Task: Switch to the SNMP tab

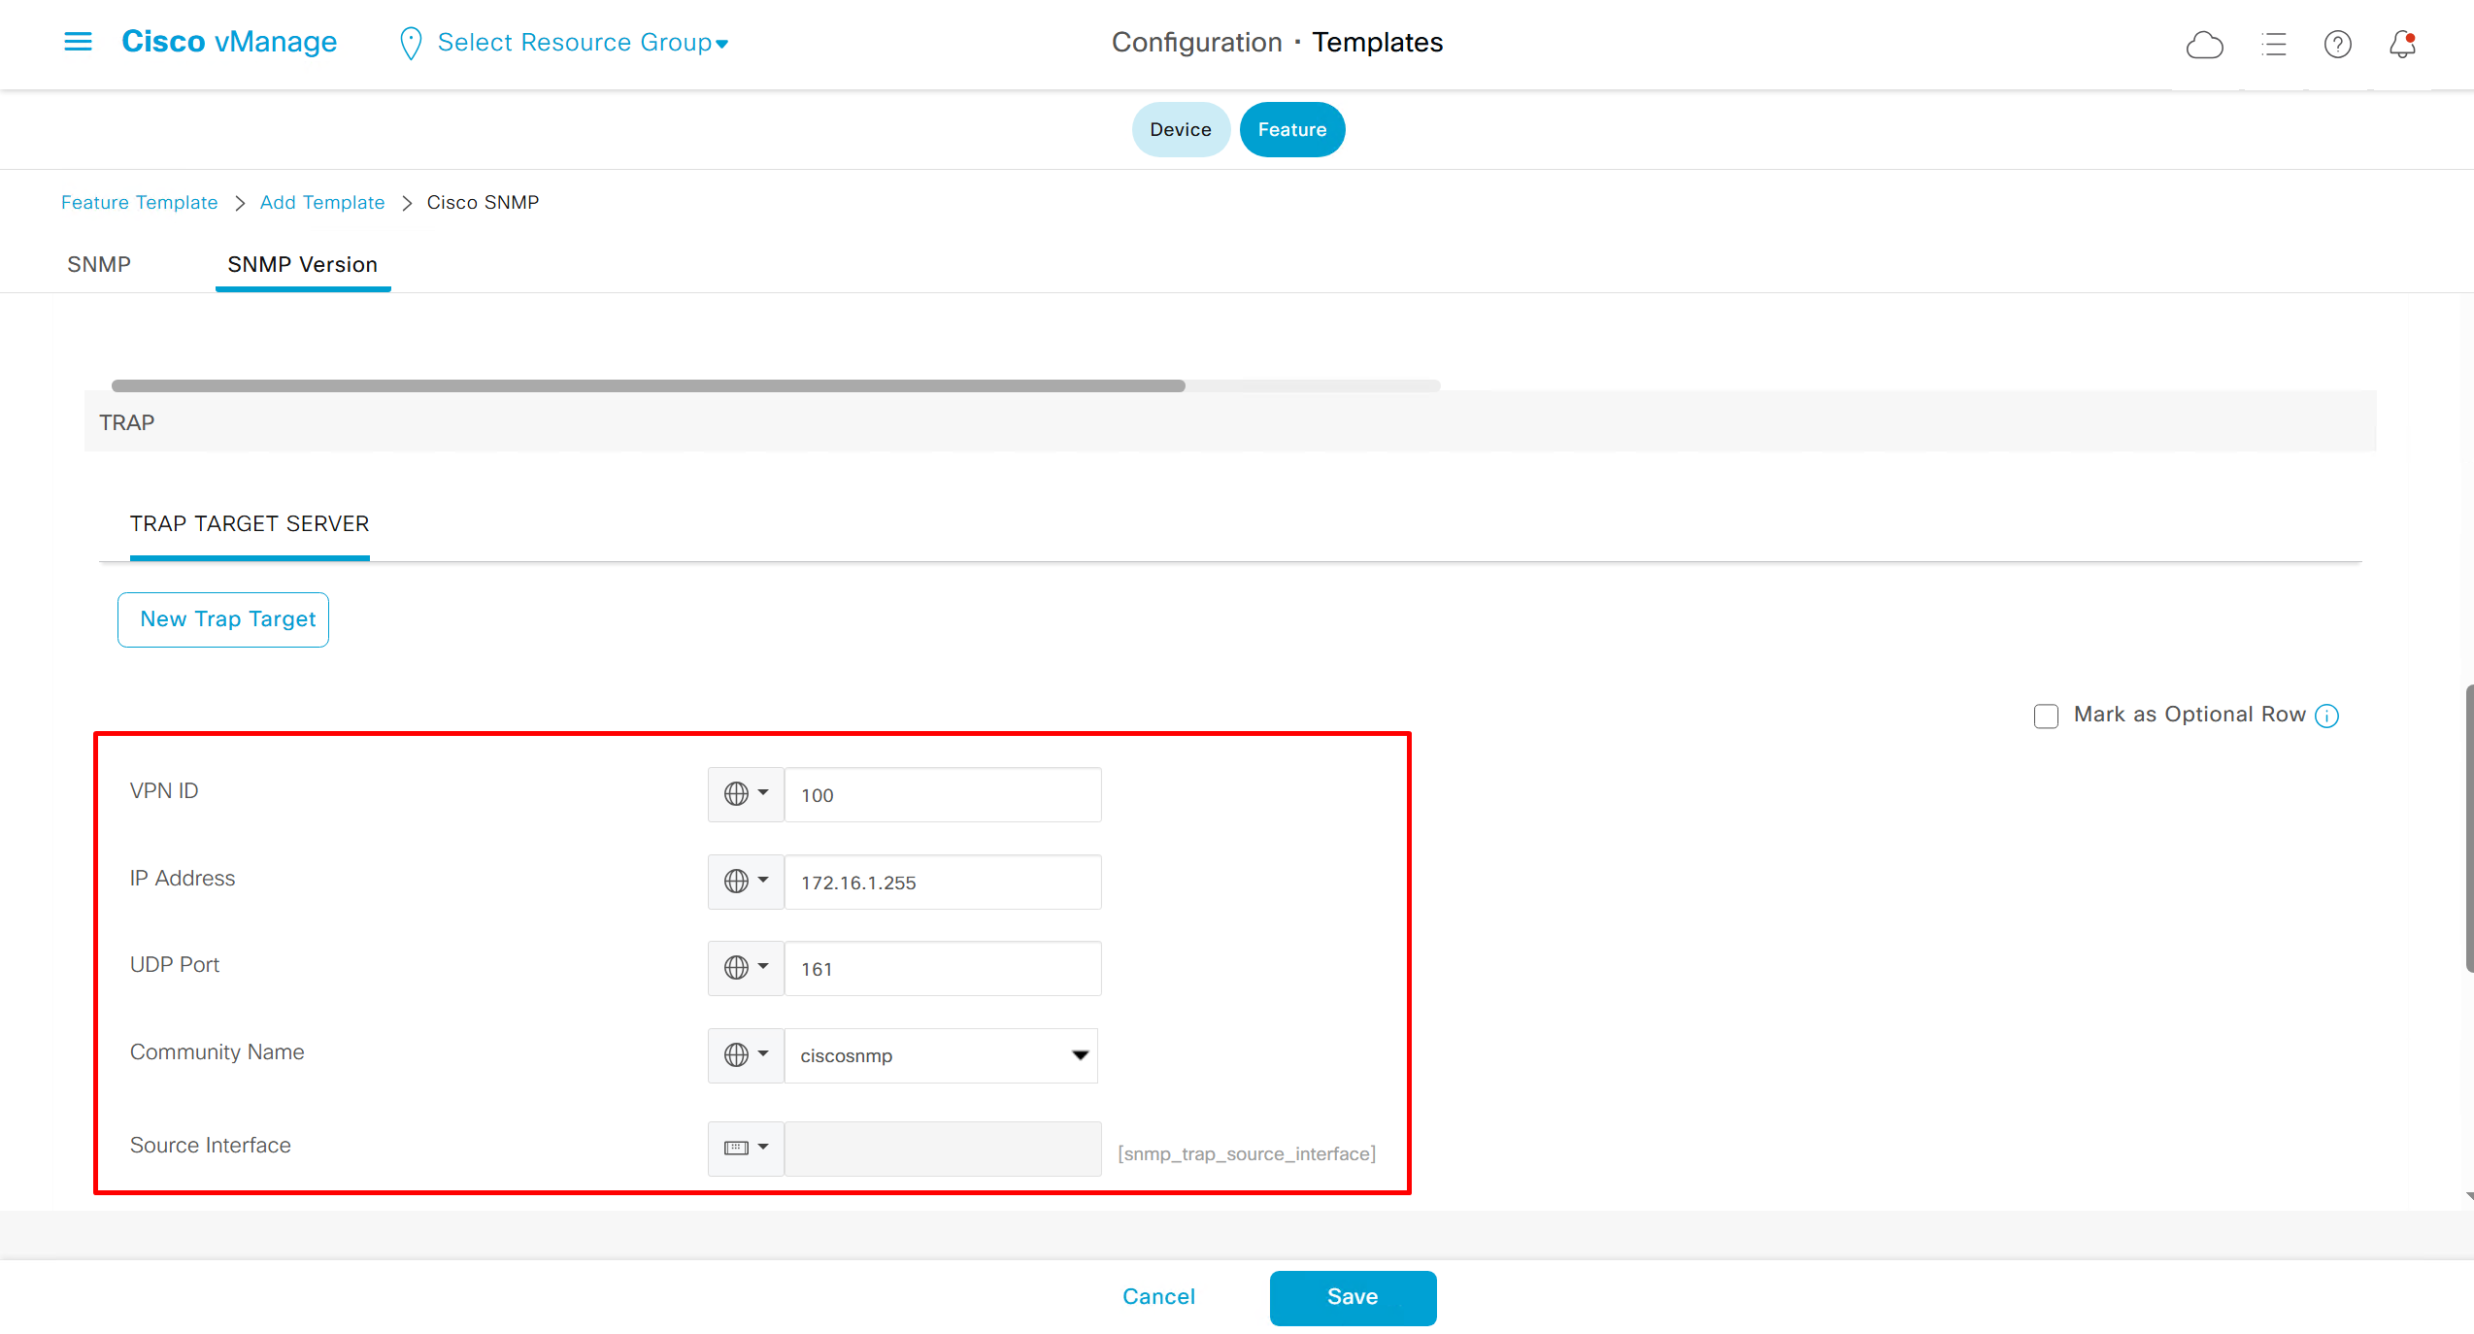Action: 99,264
